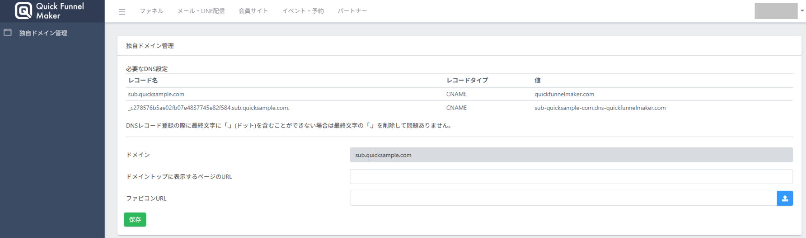Toggle the hamburger sidebar menu icon
The image size is (806, 238).
pos(122,12)
